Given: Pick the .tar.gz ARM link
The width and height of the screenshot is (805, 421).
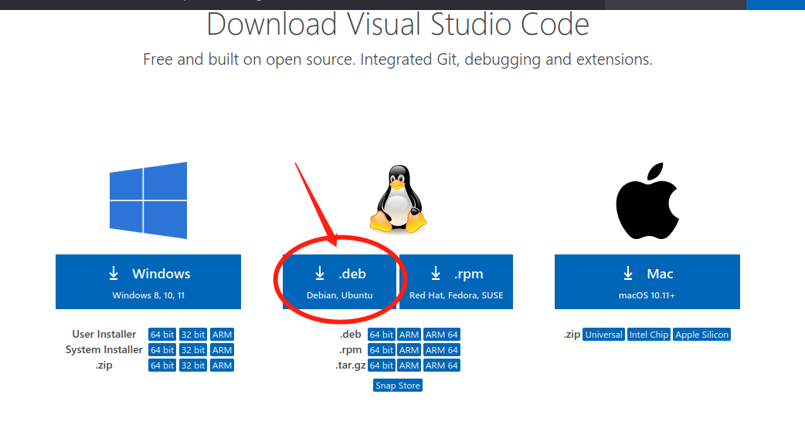Looking at the screenshot, I should tap(409, 365).
